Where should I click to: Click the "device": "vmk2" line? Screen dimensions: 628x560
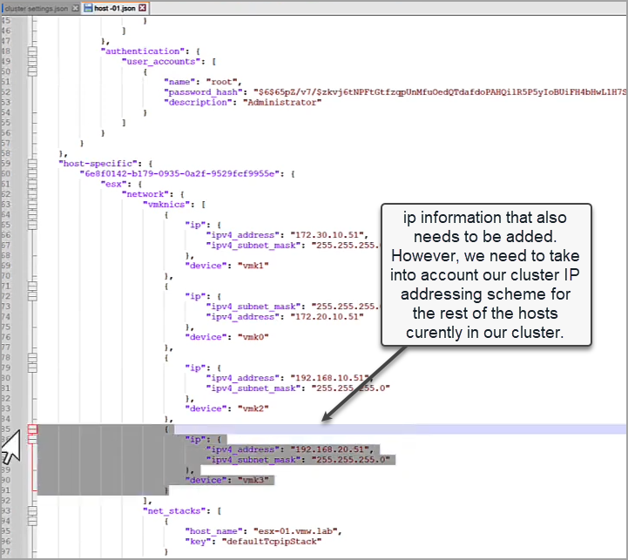pyautogui.click(x=226, y=408)
